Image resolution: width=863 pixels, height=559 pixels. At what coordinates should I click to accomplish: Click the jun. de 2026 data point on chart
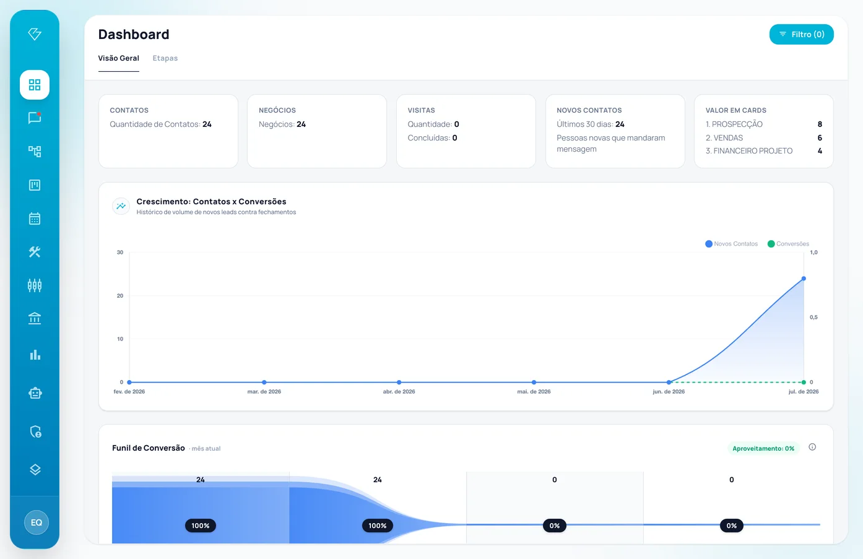(669, 383)
